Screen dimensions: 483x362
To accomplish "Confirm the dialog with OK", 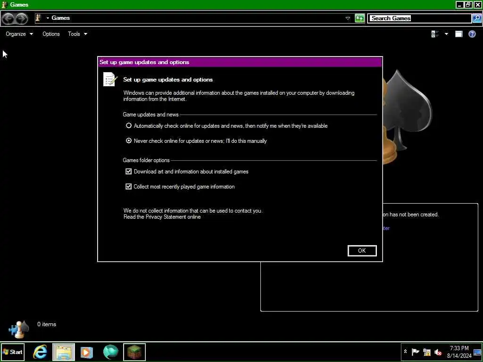I will (362, 251).
